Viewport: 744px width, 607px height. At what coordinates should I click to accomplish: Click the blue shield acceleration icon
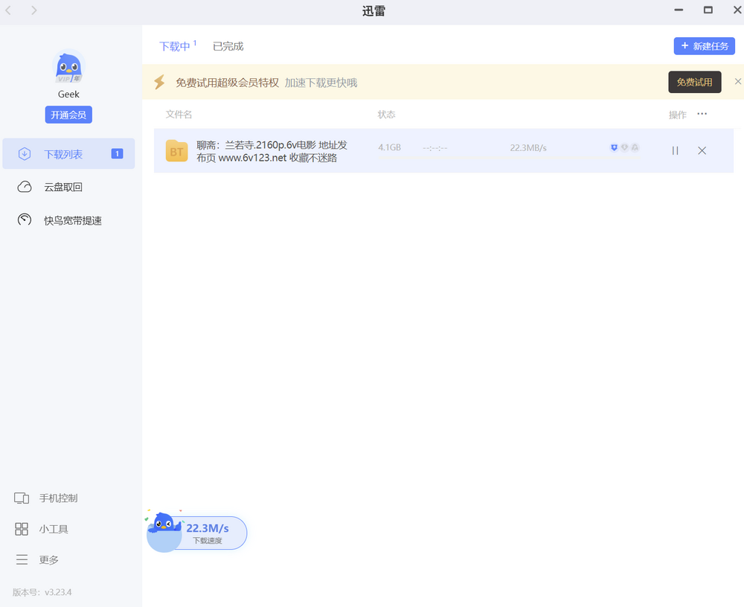pyautogui.click(x=614, y=148)
